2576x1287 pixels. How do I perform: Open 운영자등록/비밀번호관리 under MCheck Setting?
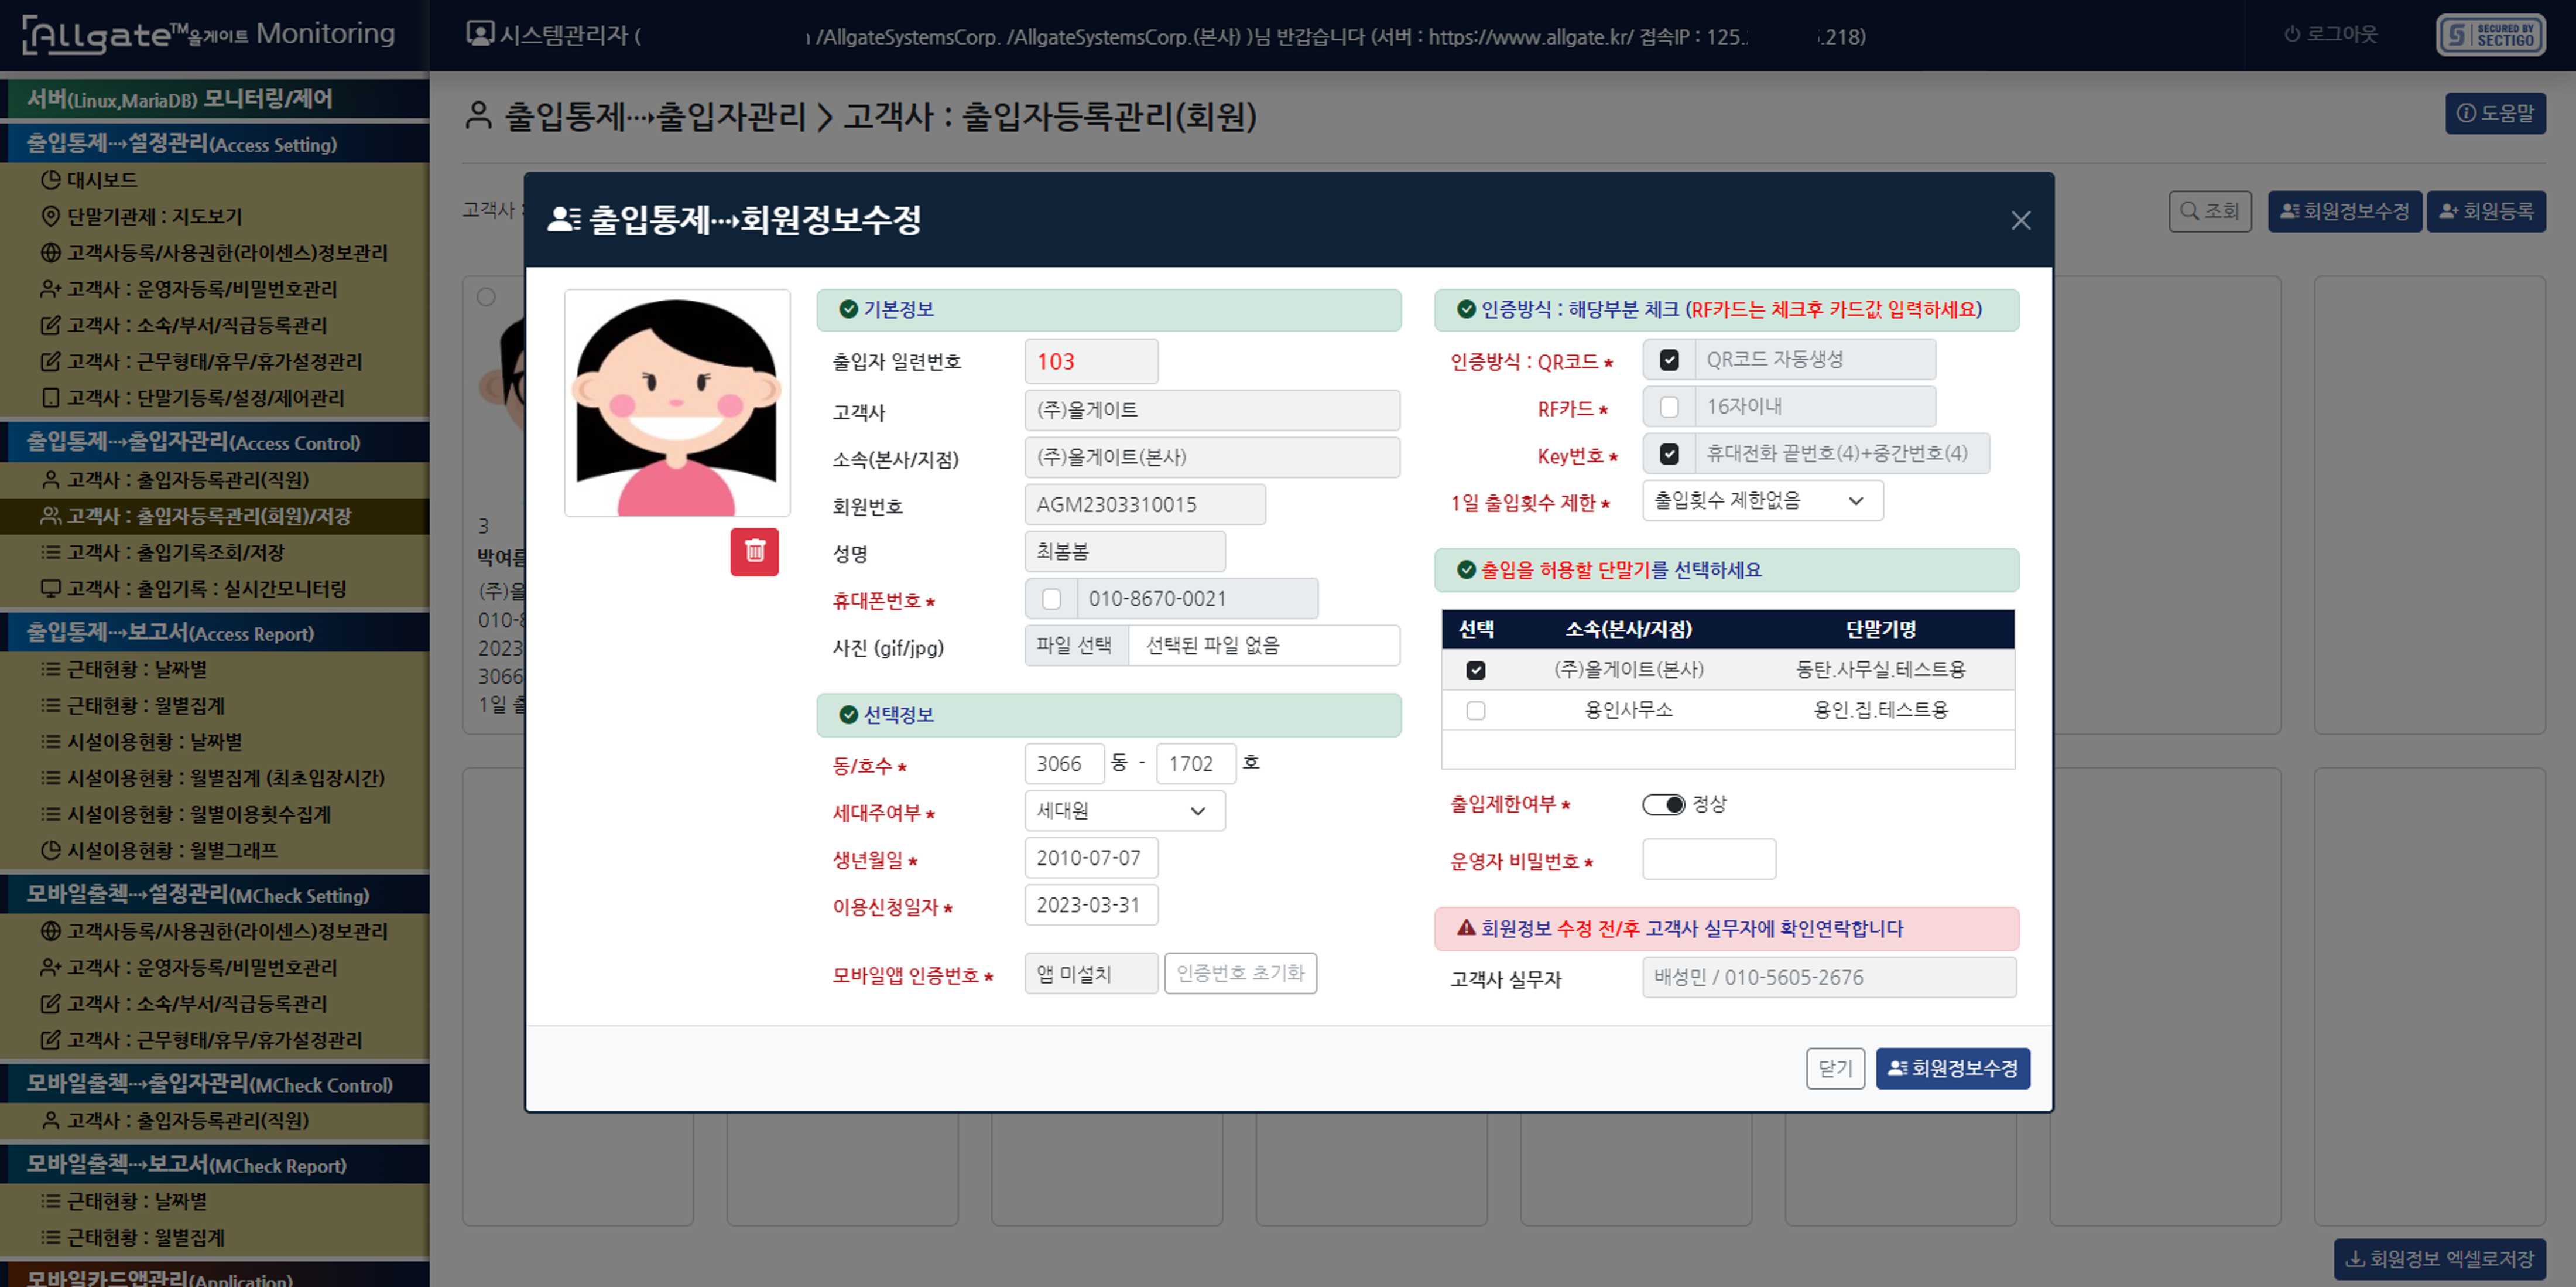pyautogui.click(x=189, y=967)
